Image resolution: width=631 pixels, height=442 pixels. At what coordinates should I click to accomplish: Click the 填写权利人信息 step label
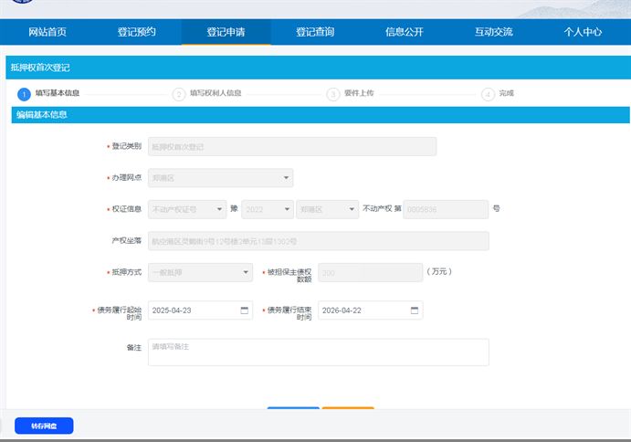coord(216,93)
